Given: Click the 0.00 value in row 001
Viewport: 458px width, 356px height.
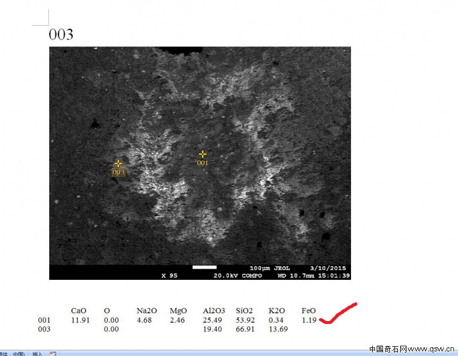Looking at the screenshot, I should click(111, 320).
